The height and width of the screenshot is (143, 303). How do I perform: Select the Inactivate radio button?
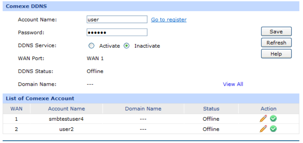(x=126, y=46)
